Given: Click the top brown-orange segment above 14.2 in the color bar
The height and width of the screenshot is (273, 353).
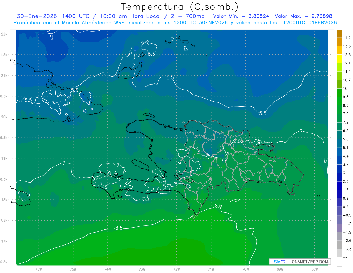Looking at the screenshot, I should (x=339, y=34).
